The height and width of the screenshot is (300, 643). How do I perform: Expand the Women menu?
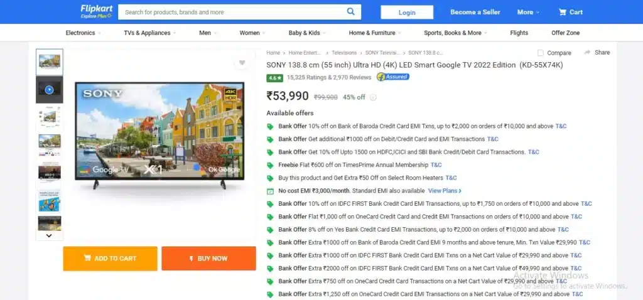(252, 33)
